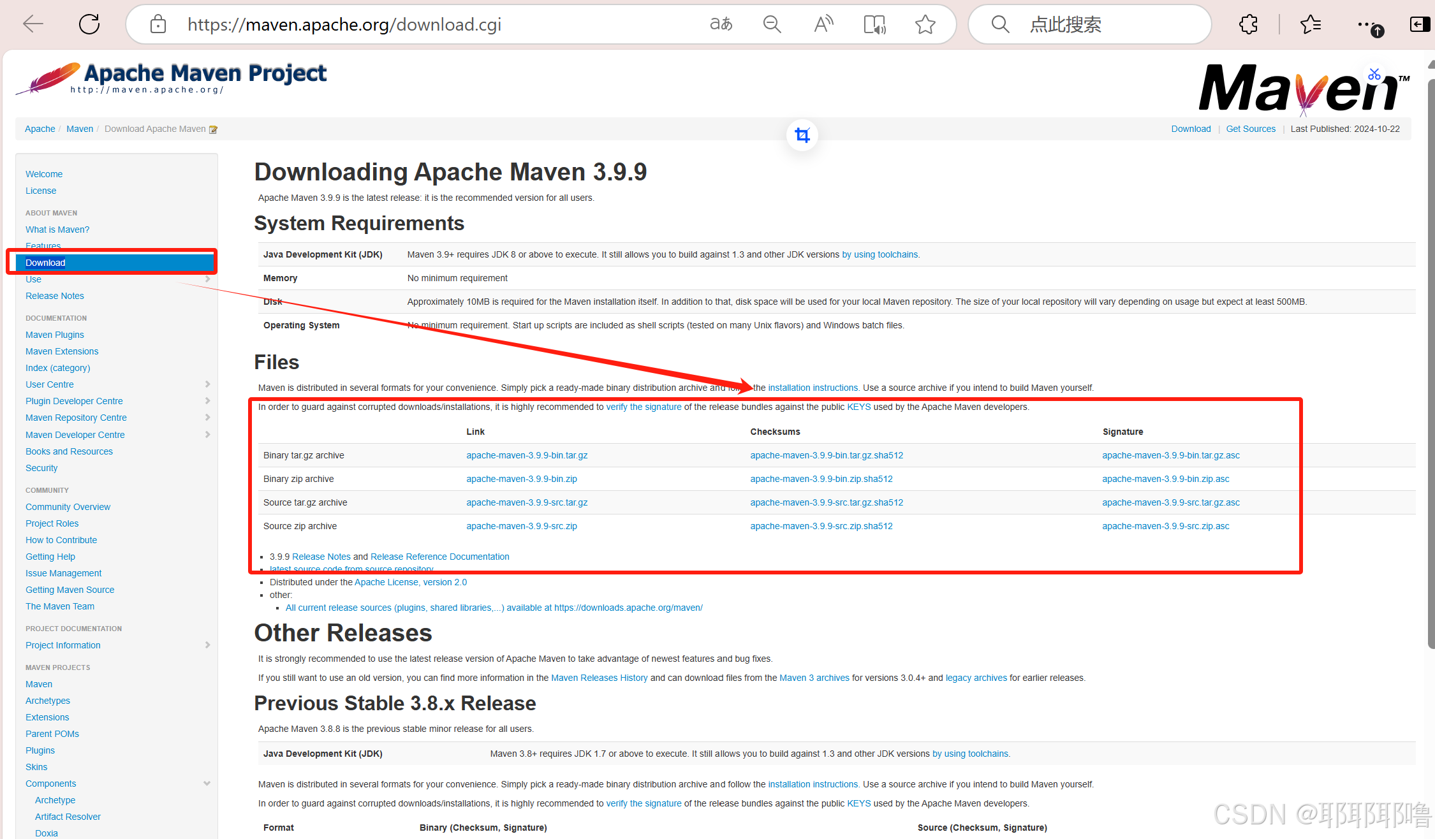Screen dimensions: 1435x839
Task: Click the Get Sources link
Action: click(x=1251, y=129)
